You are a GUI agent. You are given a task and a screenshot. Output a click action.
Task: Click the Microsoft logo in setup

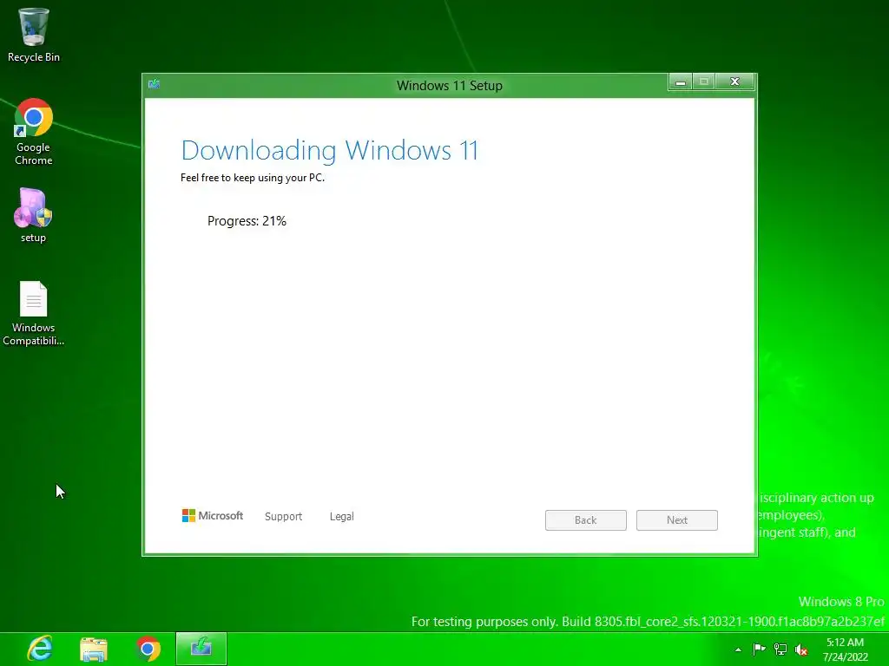(x=213, y=515)
